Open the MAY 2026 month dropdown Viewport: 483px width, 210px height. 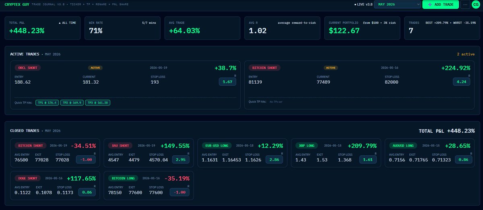(397, 4)
